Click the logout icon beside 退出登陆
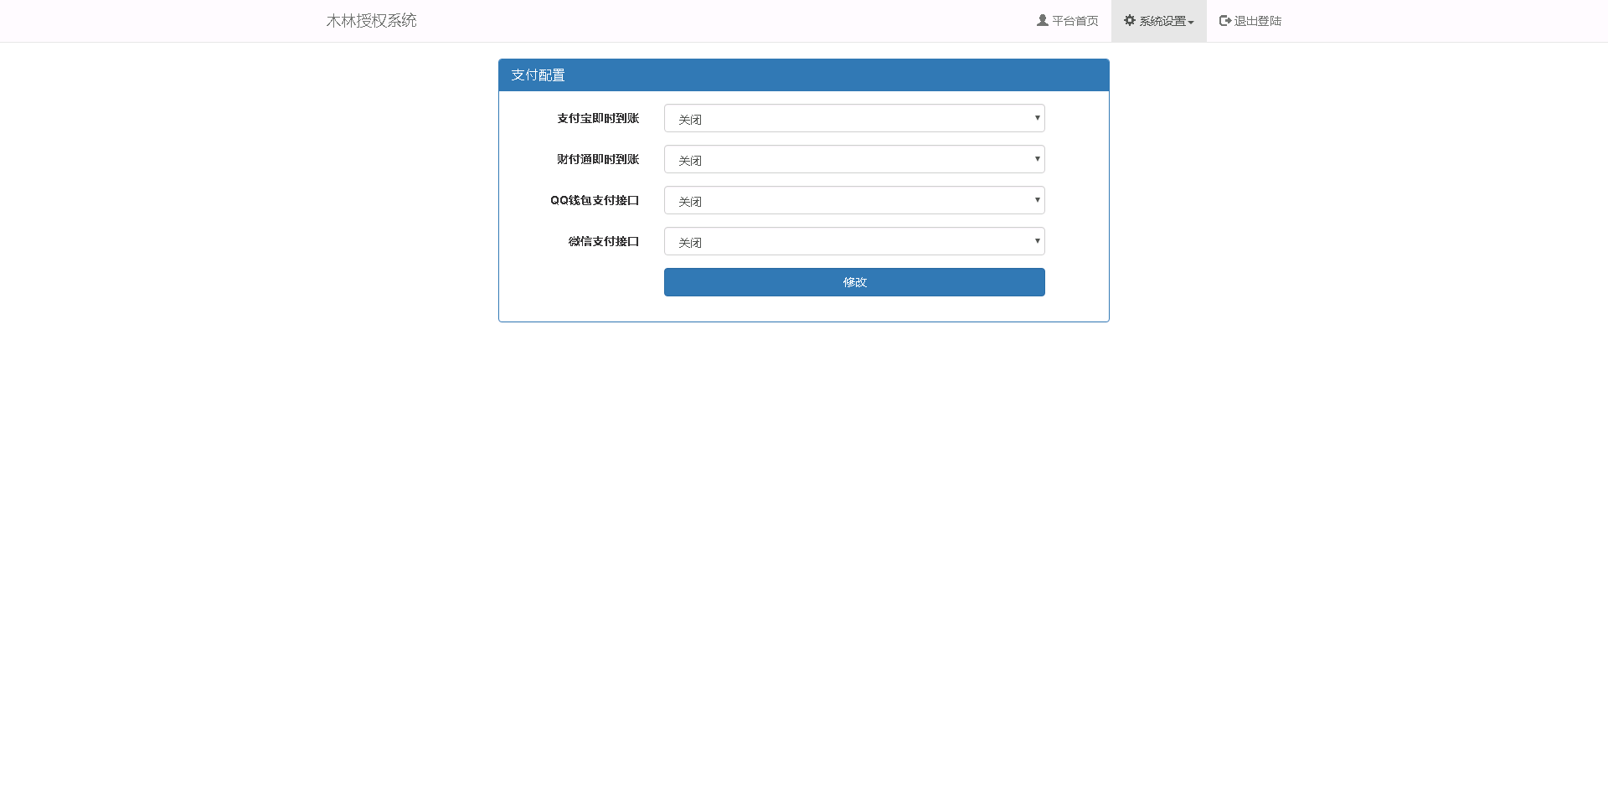The height and width of the screenshot is (787, 1608). [x=1225, y=20]
